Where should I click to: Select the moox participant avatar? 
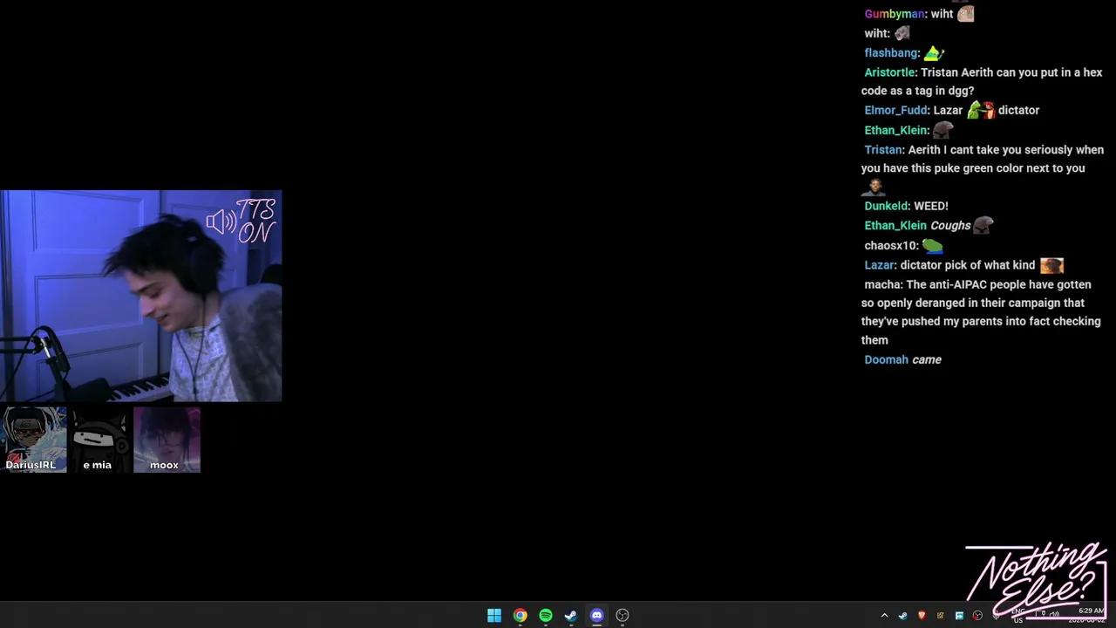(167, 440)
